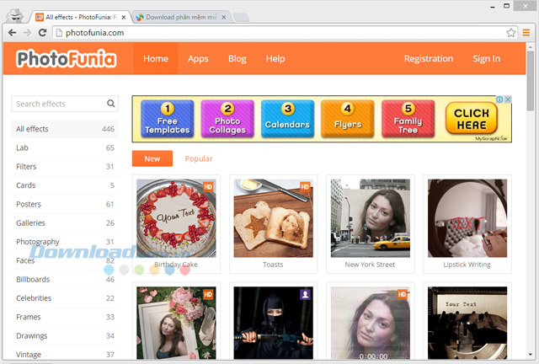The width and height of the screenshot is (539, 364).
Task: Click Free Templates ad button
Action: 168,119
